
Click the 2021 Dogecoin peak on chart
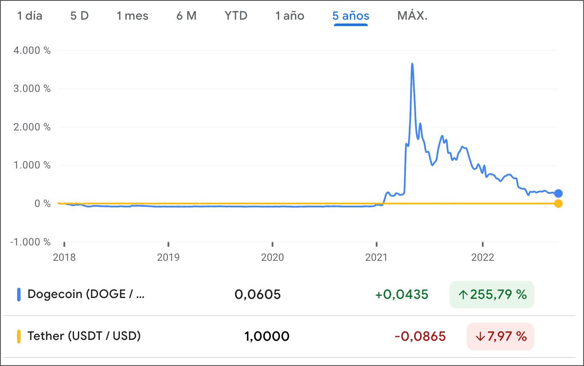pyautogui.click(x=412, y=64)
